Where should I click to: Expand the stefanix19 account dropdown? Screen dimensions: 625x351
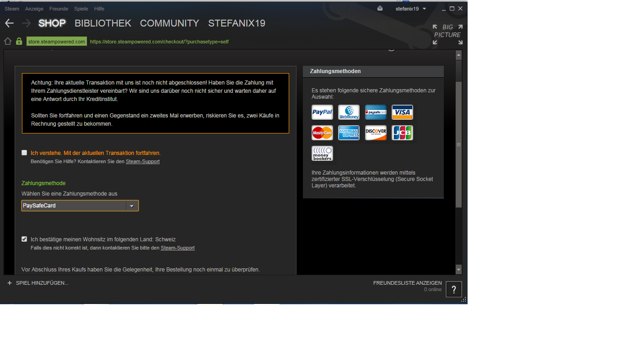[410, 9]
